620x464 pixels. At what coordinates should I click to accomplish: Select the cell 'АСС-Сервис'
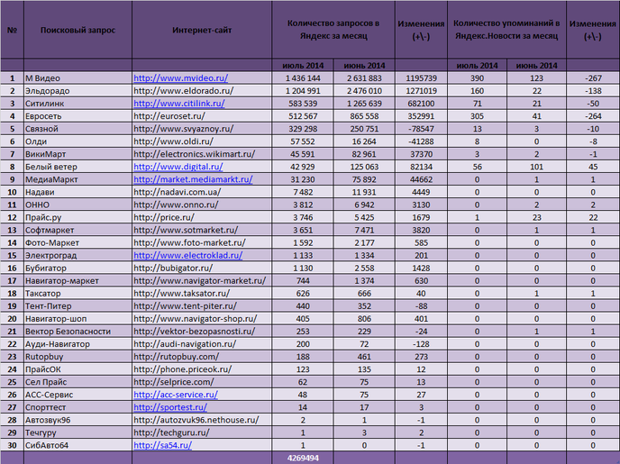[x=77, y=395]
